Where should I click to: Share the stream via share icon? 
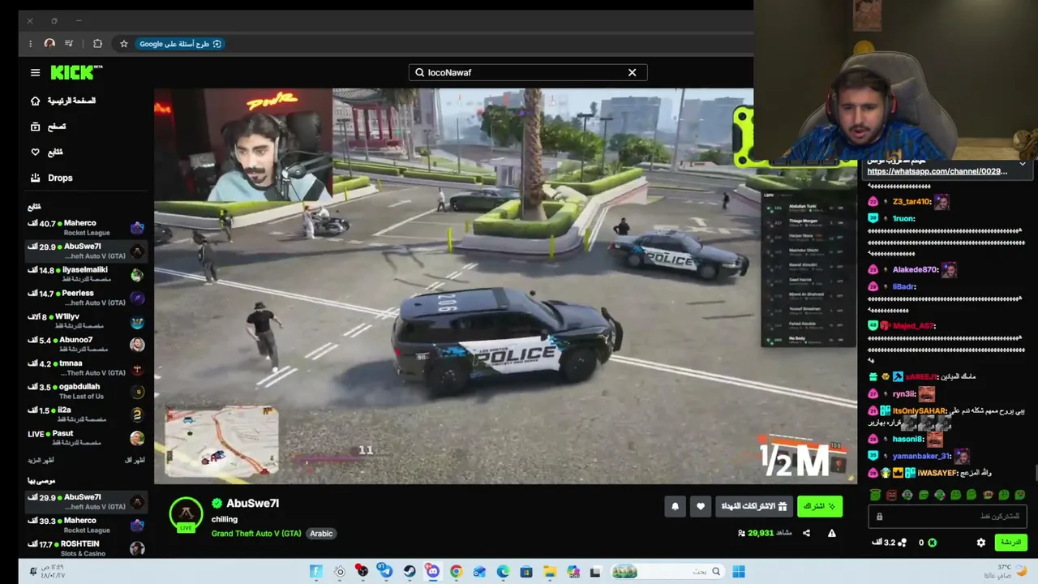(x=806, y=533)
